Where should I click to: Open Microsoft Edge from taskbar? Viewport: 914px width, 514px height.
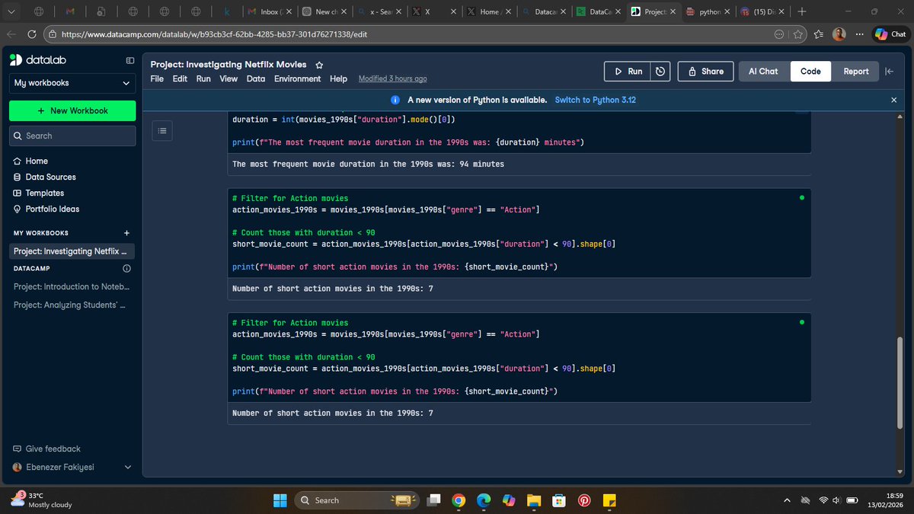pos(484,500)
